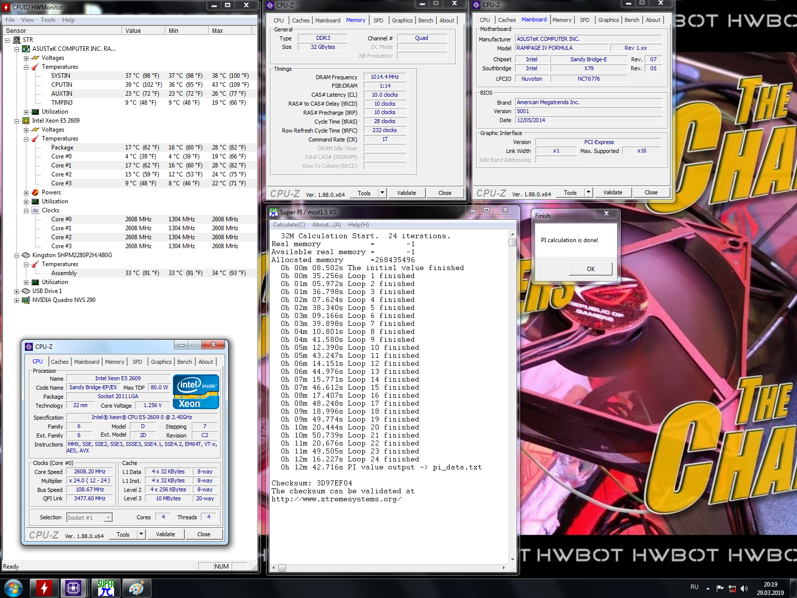Open Tools dropdown arrow in Memory CPU-Z window
Image resolution: width=797 pixels, height=598 pixels.
[382, 193]
